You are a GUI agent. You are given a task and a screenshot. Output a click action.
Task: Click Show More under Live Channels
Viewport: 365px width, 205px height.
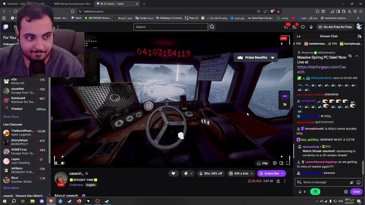[11, 188]
